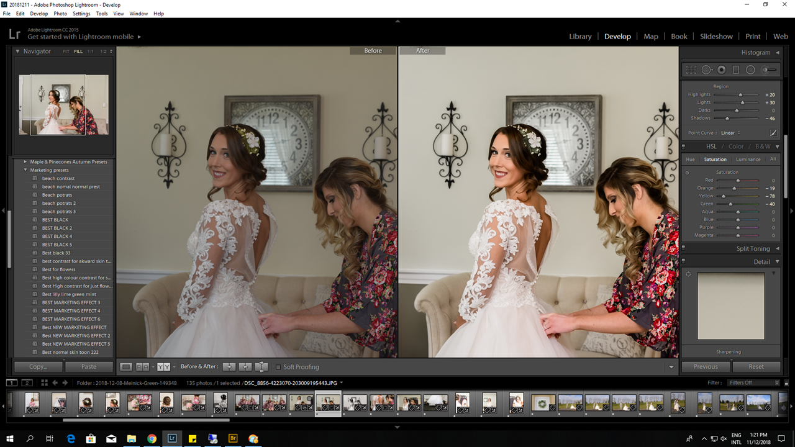The height and width of the screenshot is (447, 795).
Task: Toggle the HSL panel on/off switch
Action: (684, 147)
